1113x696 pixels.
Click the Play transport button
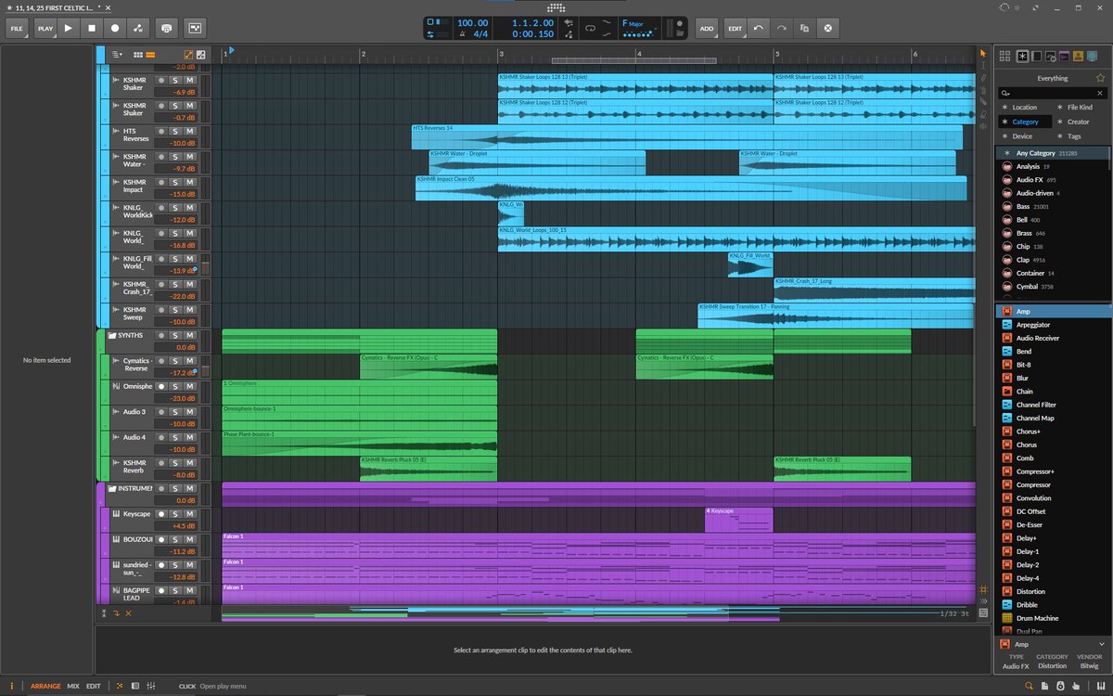coord(68,28)
